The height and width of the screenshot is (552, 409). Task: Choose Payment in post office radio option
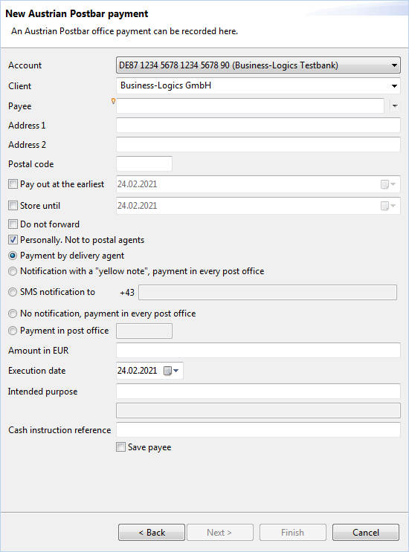13,331
